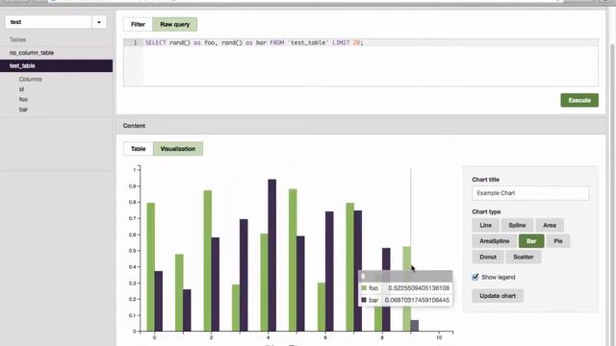Image resolution: width=616 pixels, height=346 pixels.
Task: Toggle the Show legend checkbox
Action: click(x=475, y=277)
